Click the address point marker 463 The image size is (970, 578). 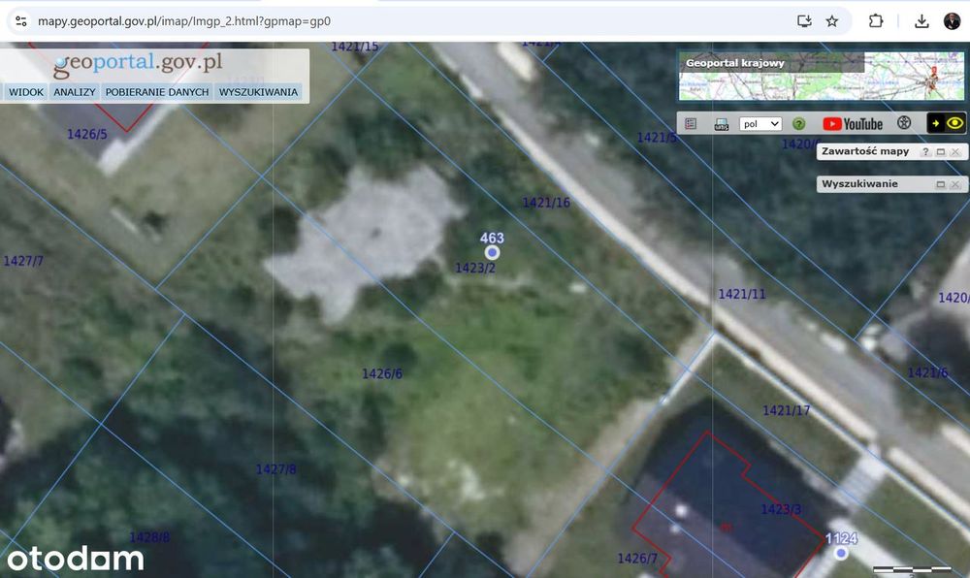(492, 252)
